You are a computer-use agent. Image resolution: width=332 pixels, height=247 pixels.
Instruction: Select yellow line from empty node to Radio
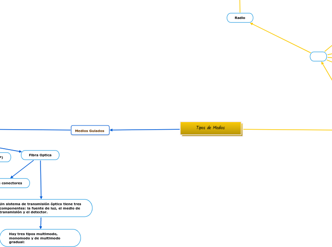click(x=281, y=38)
